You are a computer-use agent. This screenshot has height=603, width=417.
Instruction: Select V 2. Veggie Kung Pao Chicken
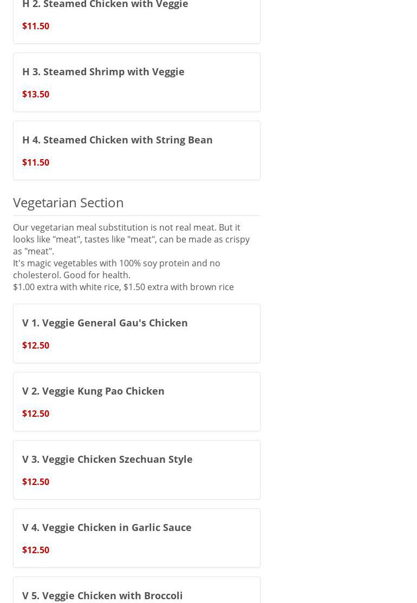pos(93,391)
